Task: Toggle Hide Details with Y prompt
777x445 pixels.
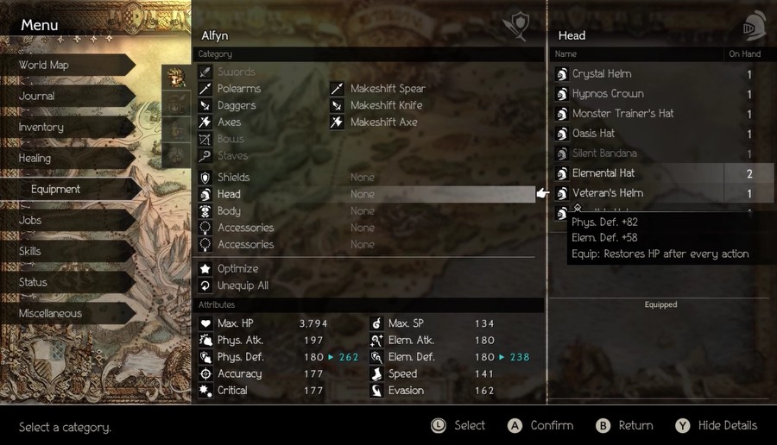Action: pos(716,426)
